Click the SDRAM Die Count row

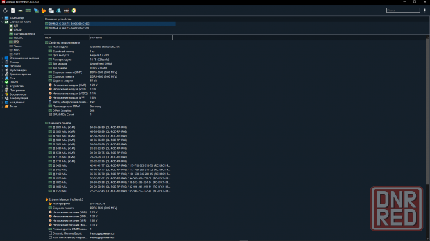(108, 115)
